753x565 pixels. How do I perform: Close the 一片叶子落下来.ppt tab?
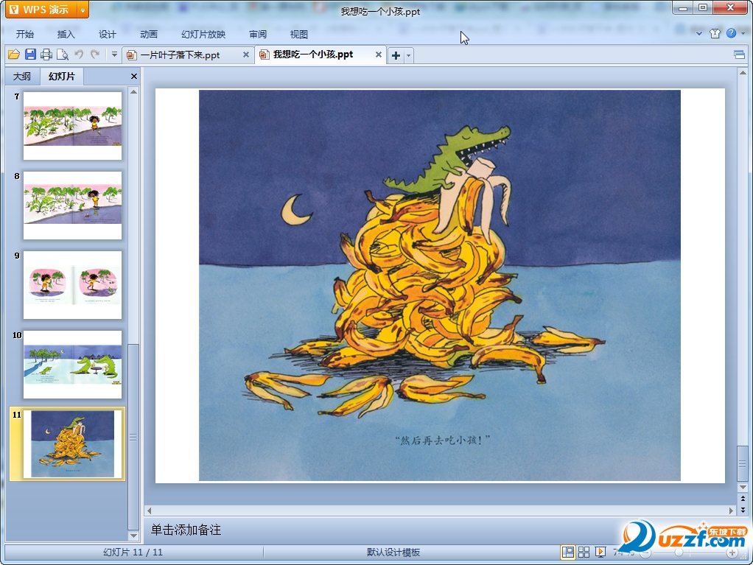[246, 55]
